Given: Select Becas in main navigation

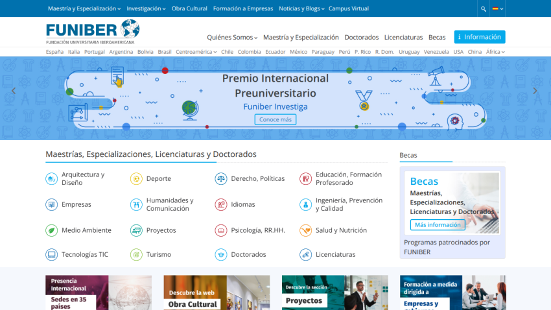Looking at the screenshot, I should (437, 37).
